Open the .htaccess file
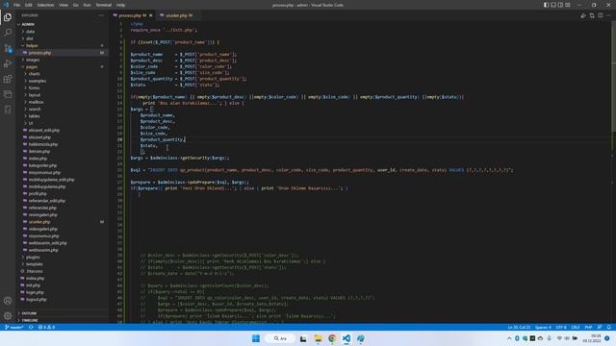 [35, 271]
